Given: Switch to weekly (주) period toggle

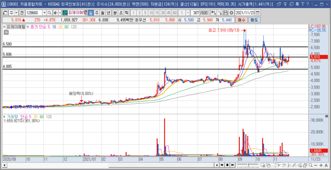Looking at the screenshot, I should click(97, 13).
